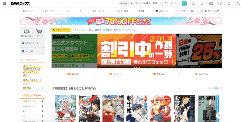242x122 pixels.
Task: Open 無料作品 tab below banner
Action: 73,74
